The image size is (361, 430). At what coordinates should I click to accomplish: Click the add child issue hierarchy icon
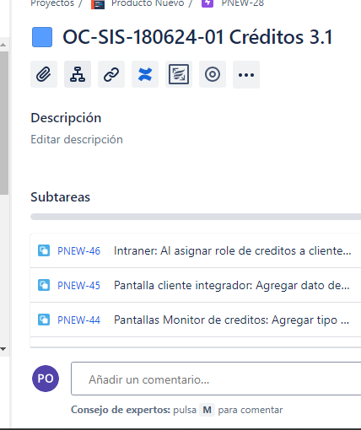click(x=78, y=74)
